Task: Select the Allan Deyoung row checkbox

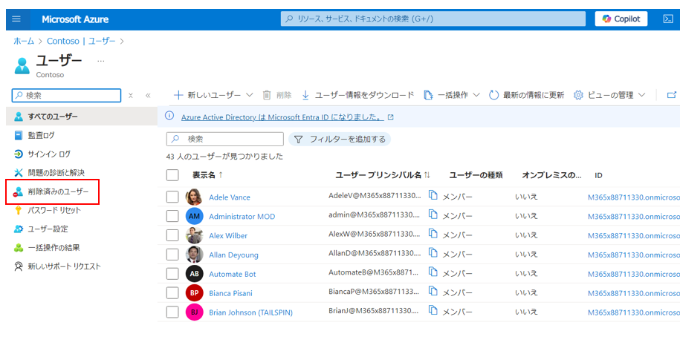Action: pos(172,255)
